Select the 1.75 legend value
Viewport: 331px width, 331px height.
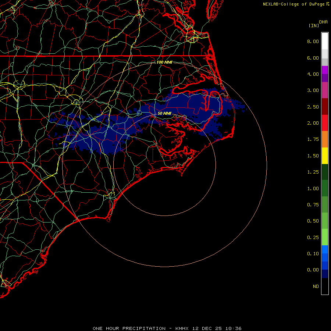coord(313,139)
